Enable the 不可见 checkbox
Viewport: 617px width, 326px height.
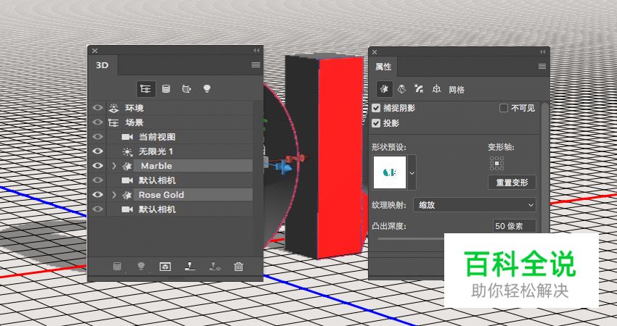(x=504, y=108)
